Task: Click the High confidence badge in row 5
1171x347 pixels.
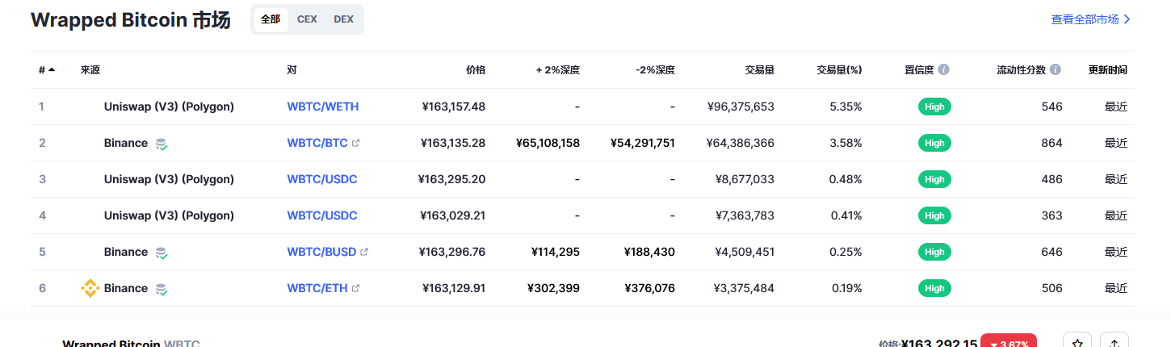Action: tap(934, 252)
